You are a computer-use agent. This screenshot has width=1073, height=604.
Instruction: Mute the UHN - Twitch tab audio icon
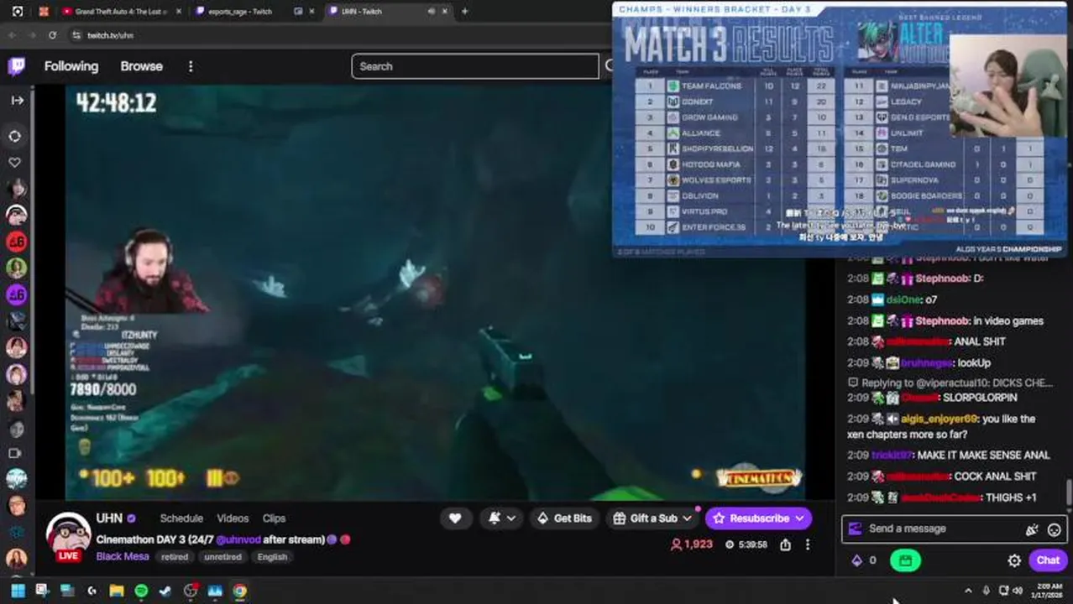point(432,12)
